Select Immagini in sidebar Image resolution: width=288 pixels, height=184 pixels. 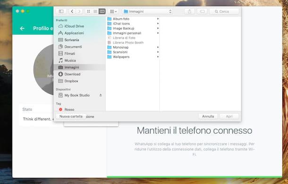[x=79, y=67]
